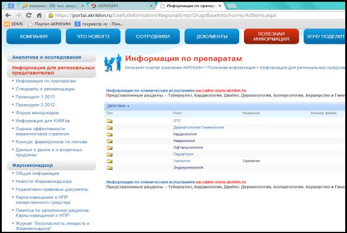Click the Неврология row folder icon

point(110,141)
